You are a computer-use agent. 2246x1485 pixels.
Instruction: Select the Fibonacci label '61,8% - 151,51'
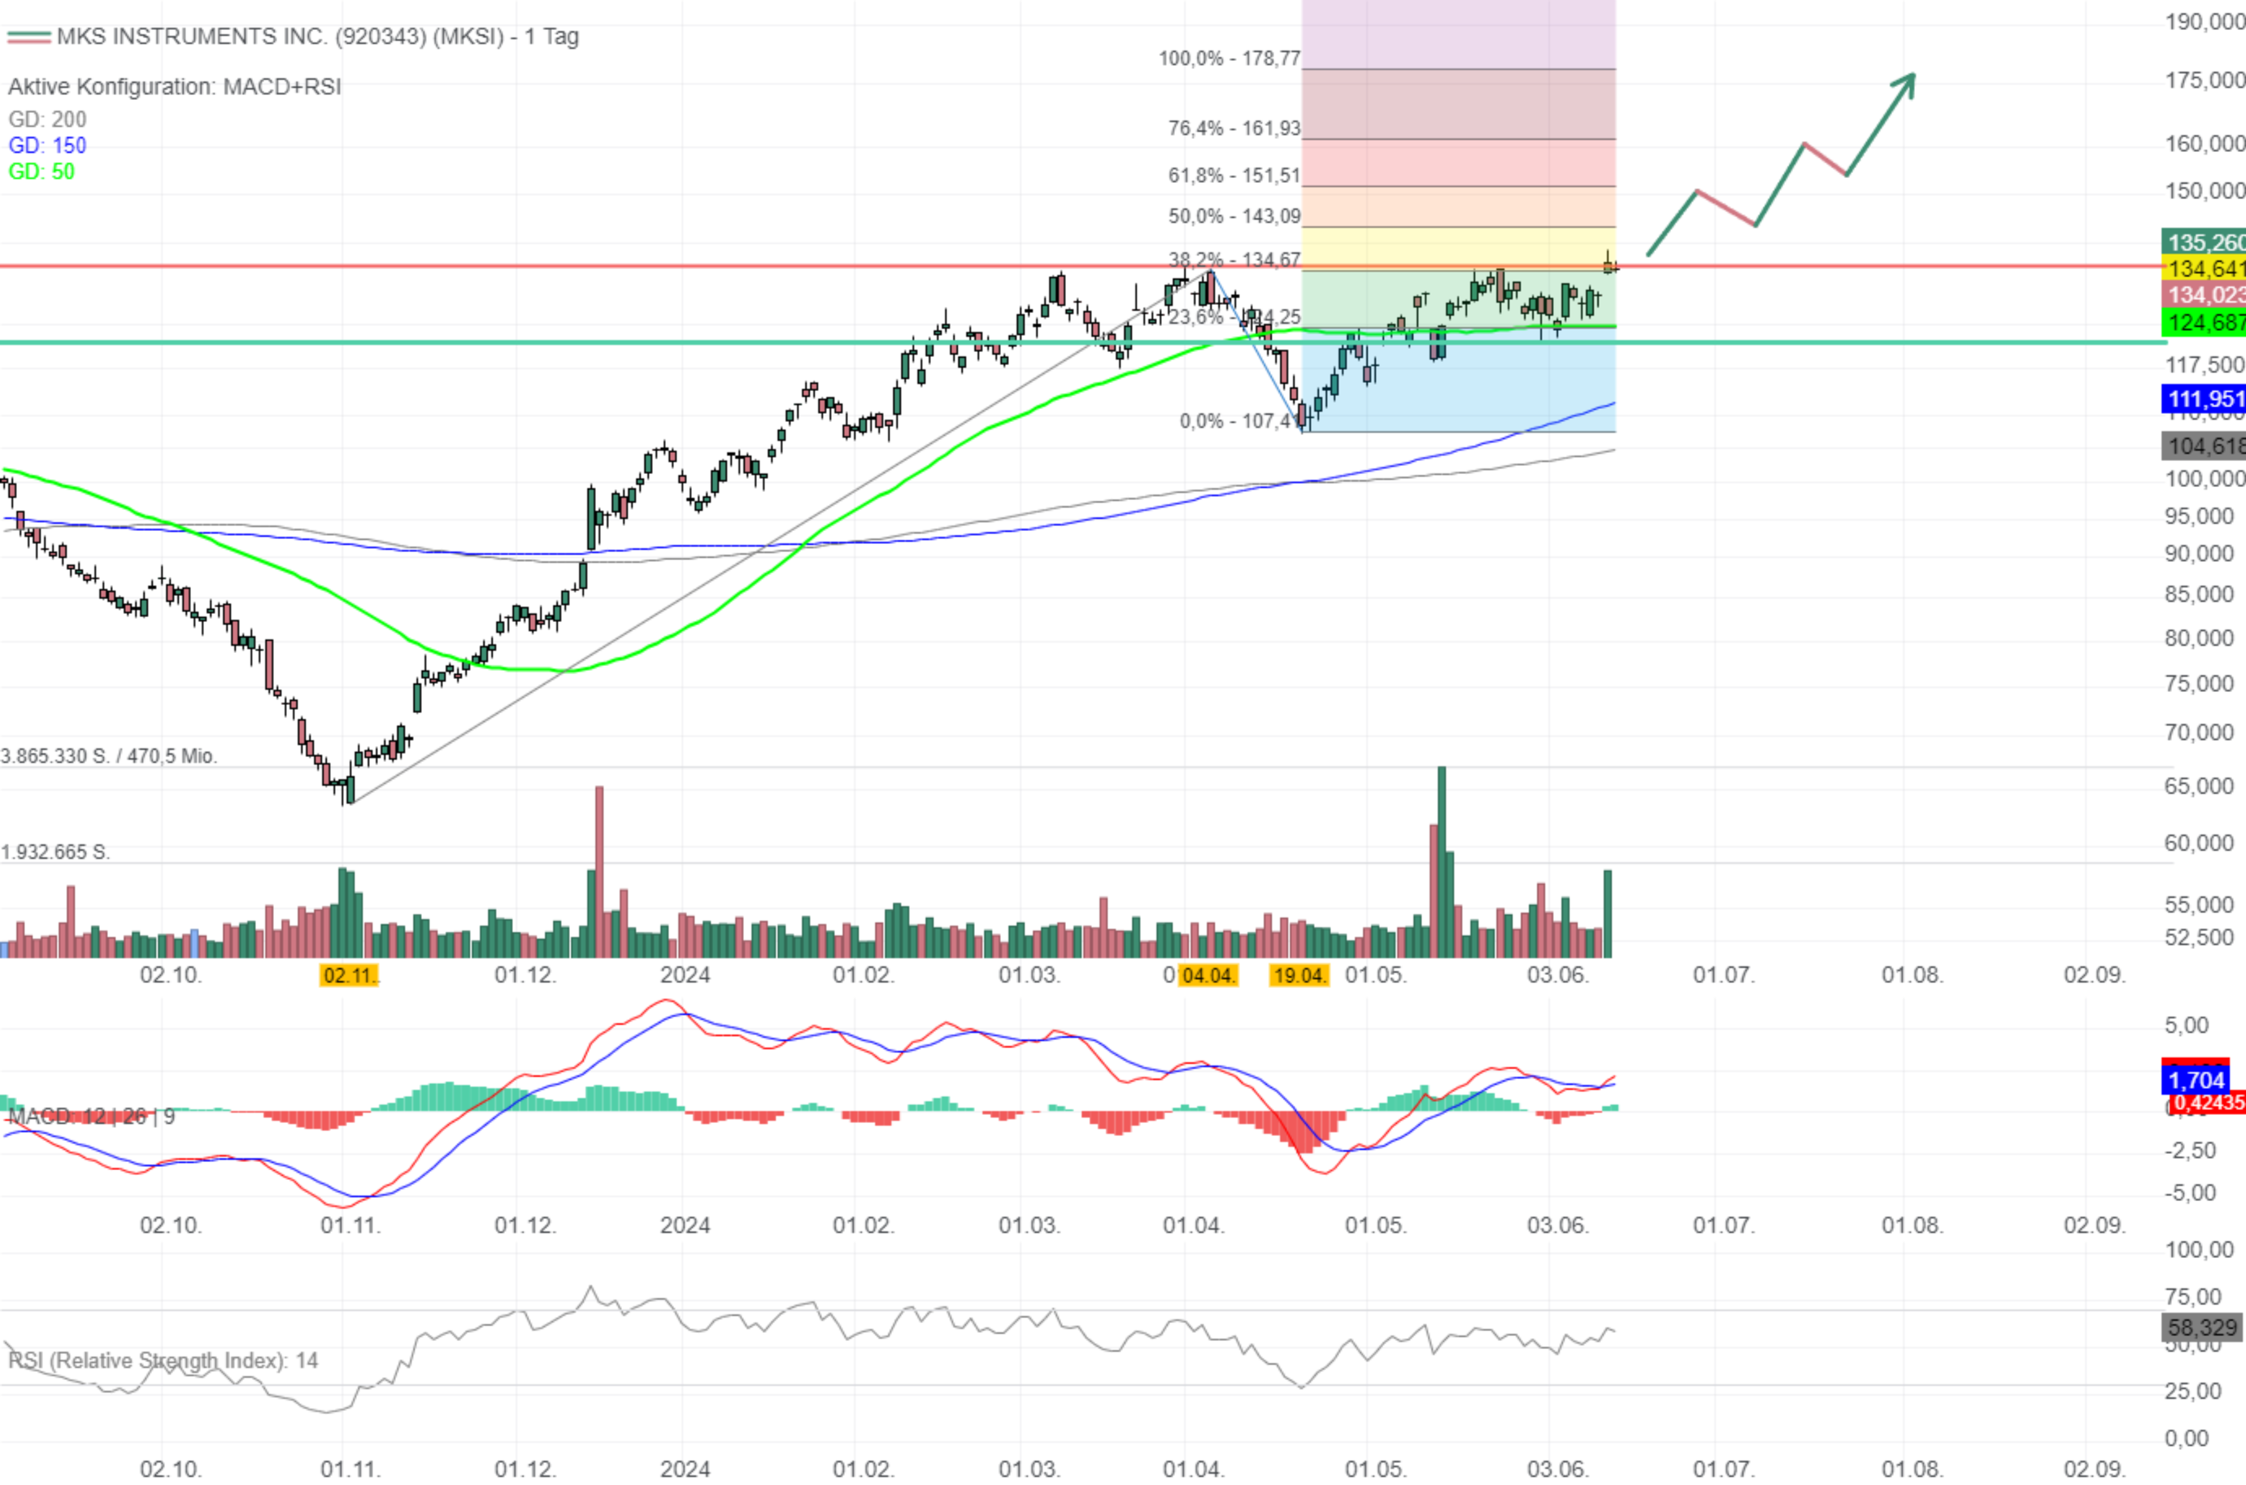click(1234, 175)
